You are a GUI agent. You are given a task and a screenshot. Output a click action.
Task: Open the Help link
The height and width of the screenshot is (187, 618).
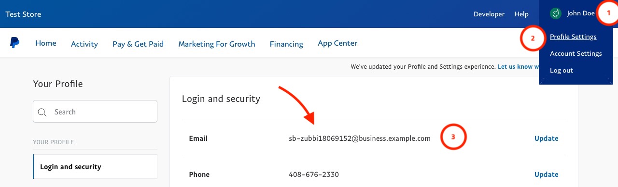click(x=521, y=14)
